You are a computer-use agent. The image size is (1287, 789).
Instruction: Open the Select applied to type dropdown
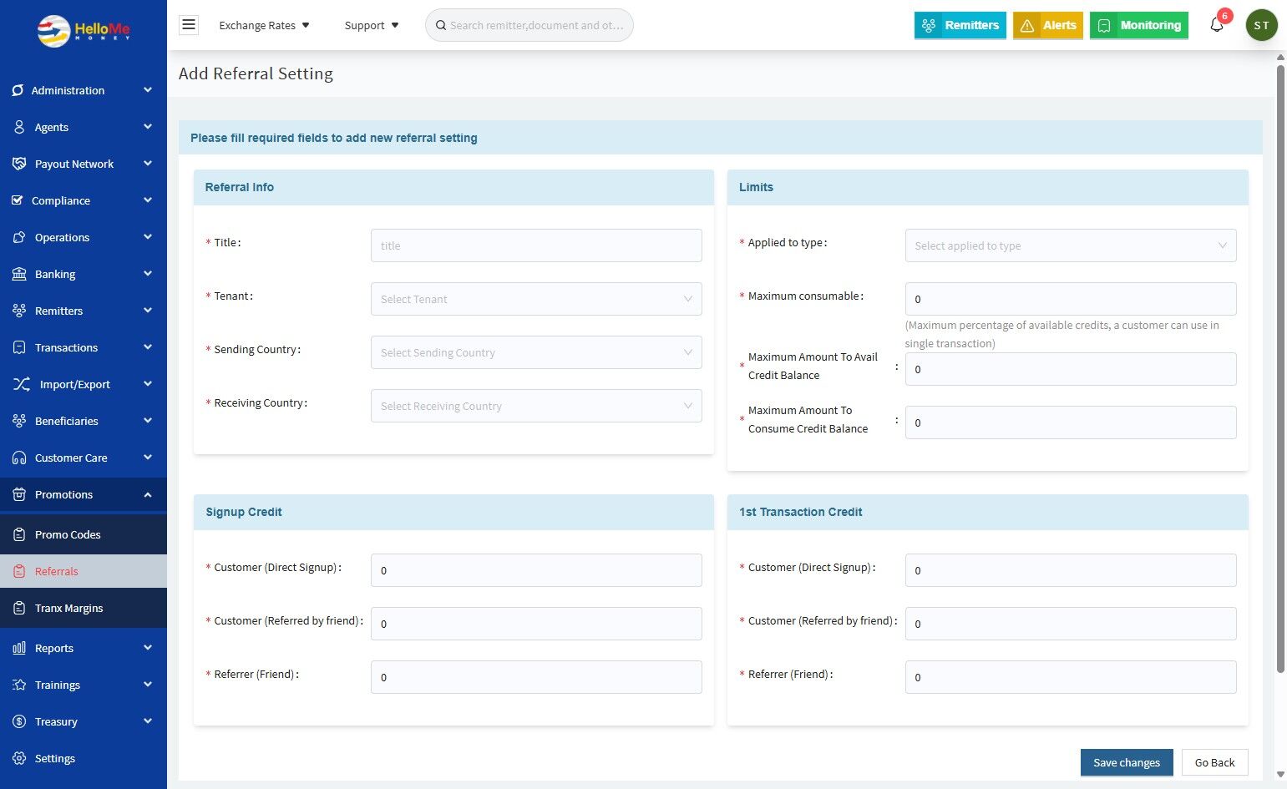point(1071,245)
